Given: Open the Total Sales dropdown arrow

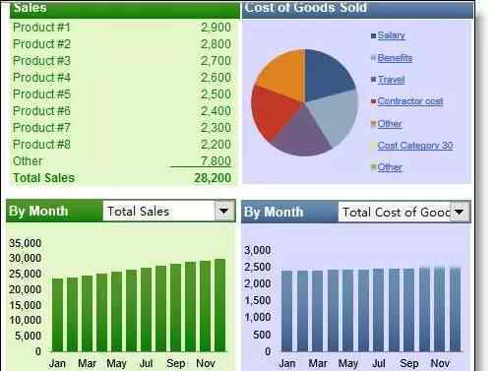Looking at the screenshot, I should pos(223,211).
